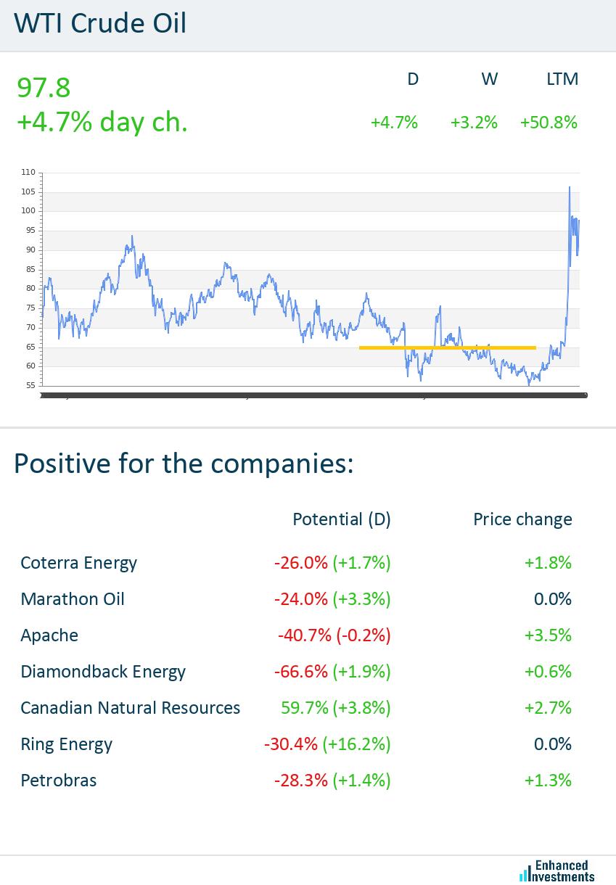Click the chart's peak near 105
The width and height of the screenshot is (616, 885).
pos(569,189)
